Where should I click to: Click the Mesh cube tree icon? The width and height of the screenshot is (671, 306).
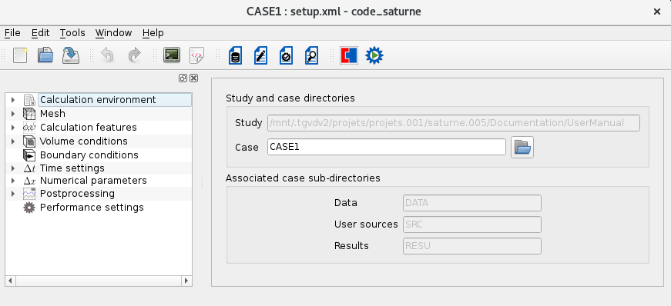click(29, 114)
